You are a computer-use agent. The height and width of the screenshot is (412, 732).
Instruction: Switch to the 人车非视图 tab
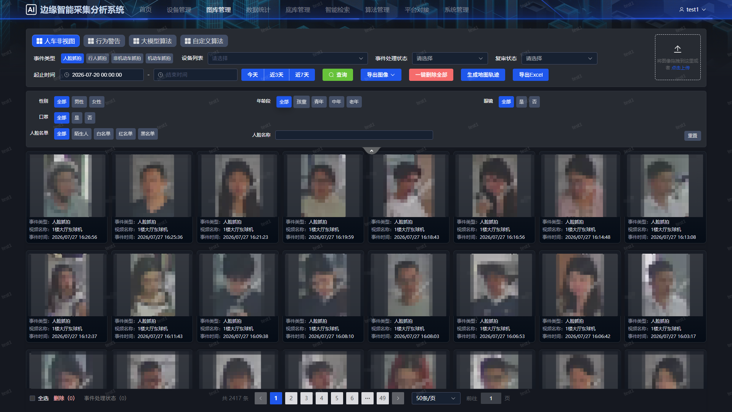point(56,41)
